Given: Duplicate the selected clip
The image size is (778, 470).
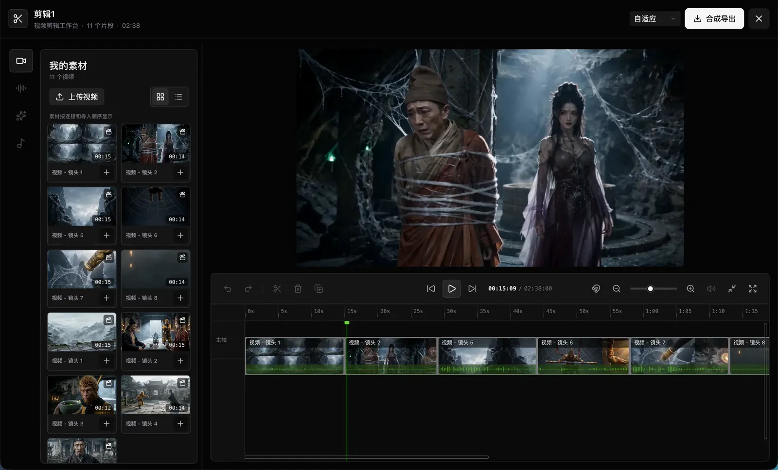Looking at the screenshot, I should (319, 289).
